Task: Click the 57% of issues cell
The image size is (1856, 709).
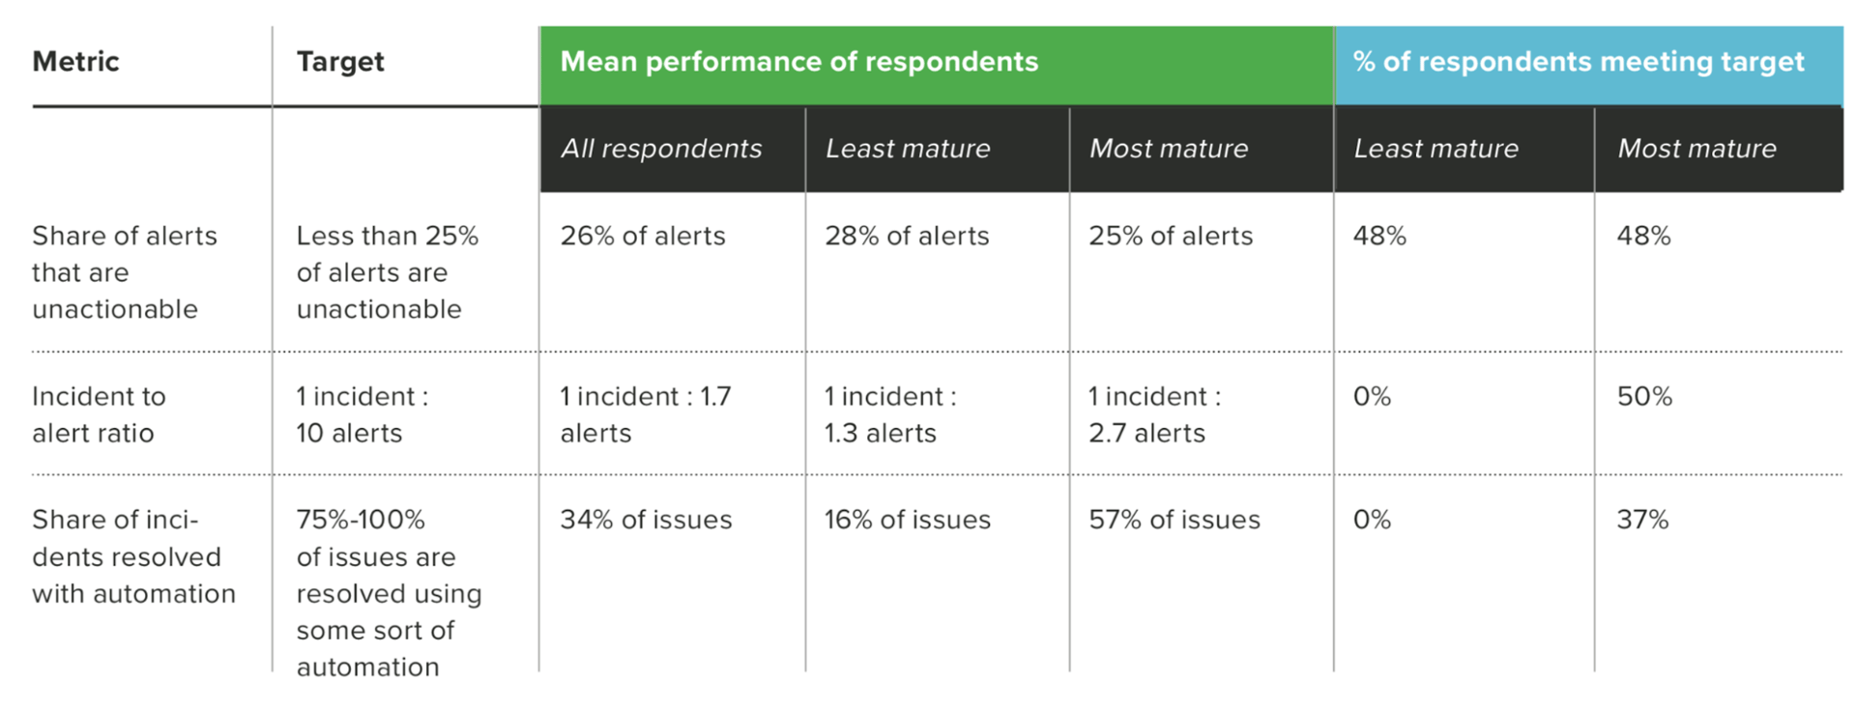Action: click(1174, 520)
